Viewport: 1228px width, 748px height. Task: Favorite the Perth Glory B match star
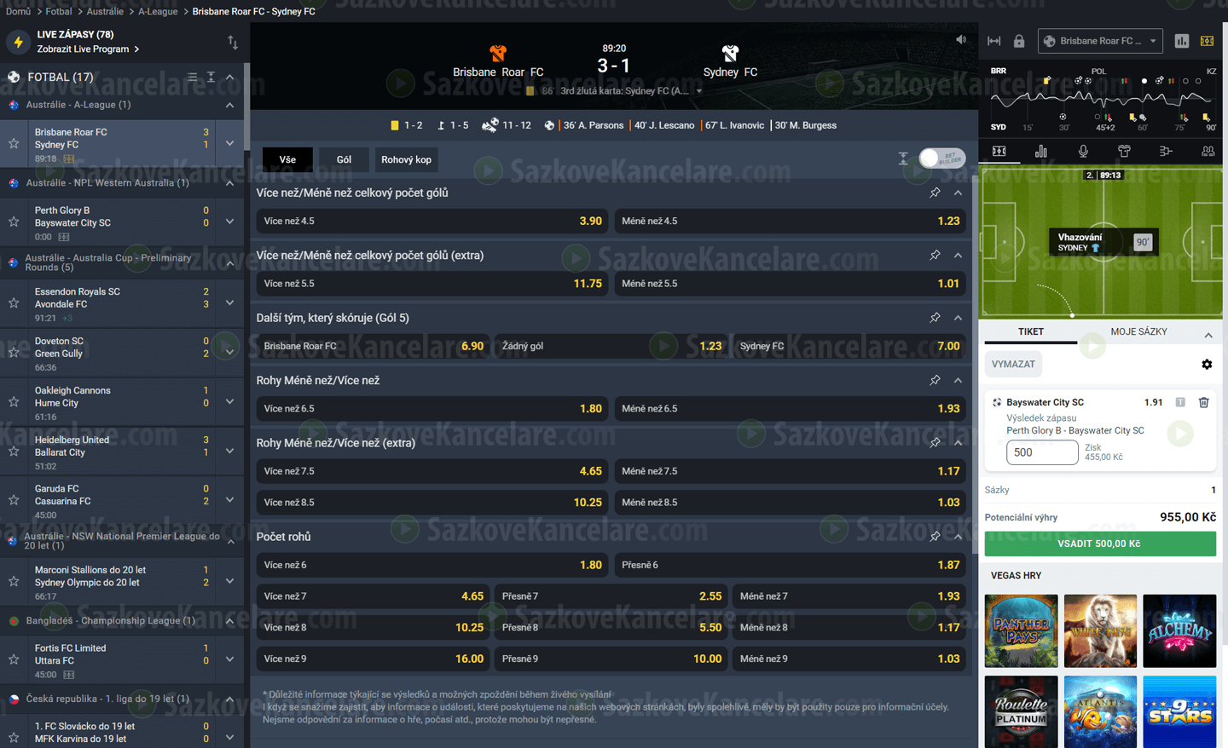14,222
